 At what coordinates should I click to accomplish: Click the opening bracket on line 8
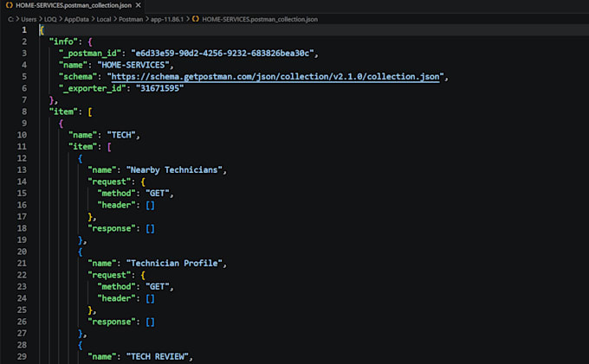click(x=90, y=112)
